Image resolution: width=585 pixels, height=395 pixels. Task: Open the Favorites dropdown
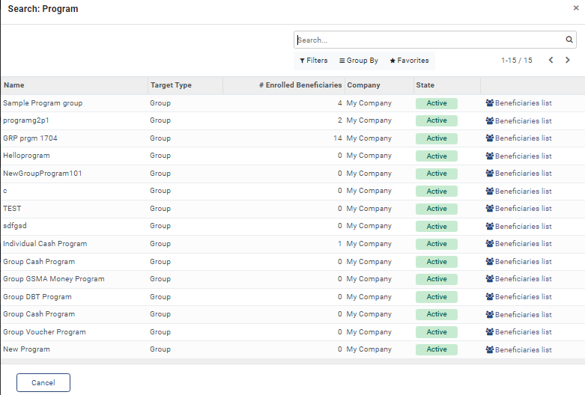tap(409, 61)
